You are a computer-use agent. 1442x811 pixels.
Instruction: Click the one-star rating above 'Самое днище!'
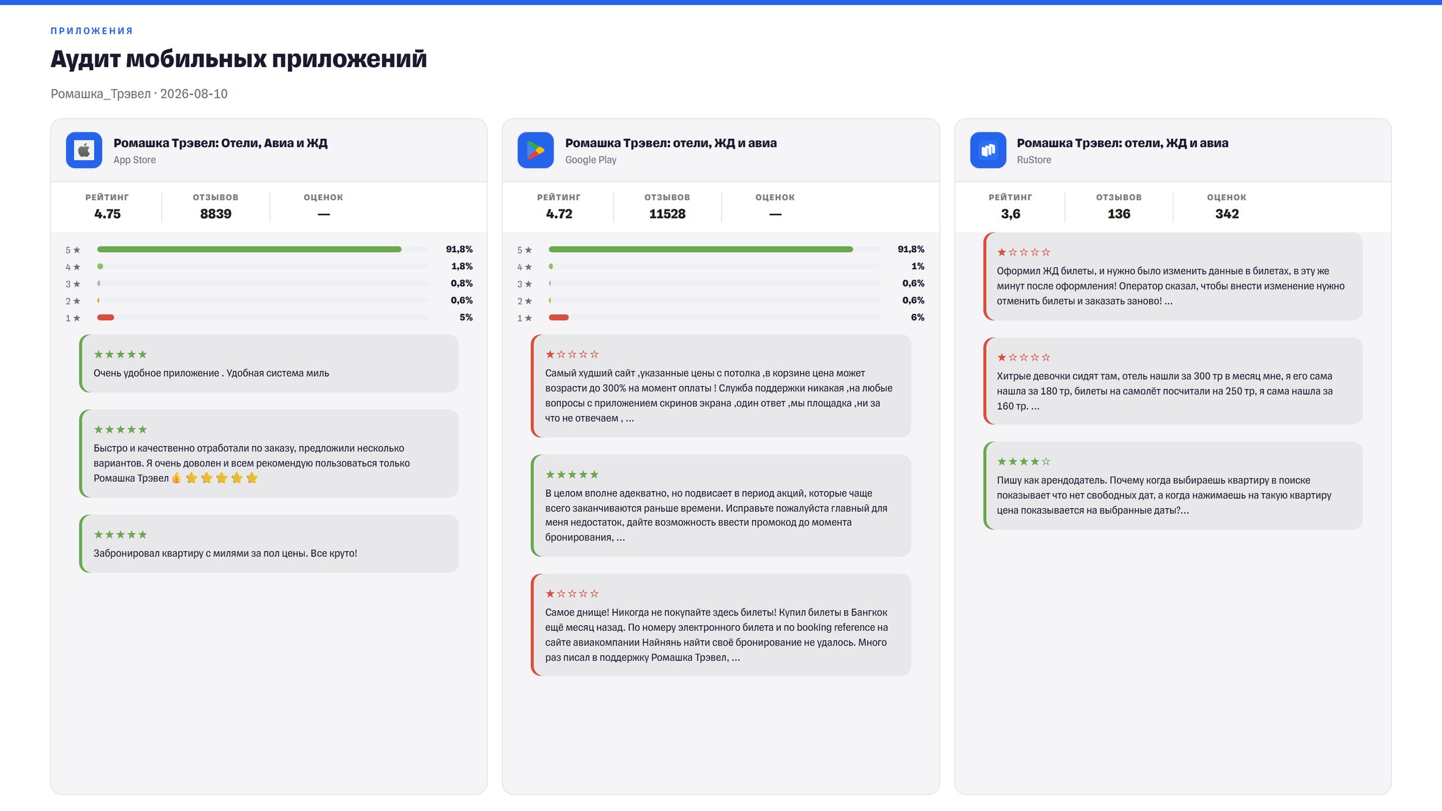pos(572,594)
